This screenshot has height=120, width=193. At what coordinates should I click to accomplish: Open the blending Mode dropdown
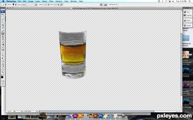pyautogui.click(x=29, y=5)
